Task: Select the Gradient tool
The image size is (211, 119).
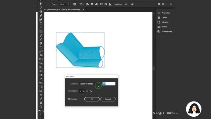Action: pyautogui.click(x=41, y=75)
